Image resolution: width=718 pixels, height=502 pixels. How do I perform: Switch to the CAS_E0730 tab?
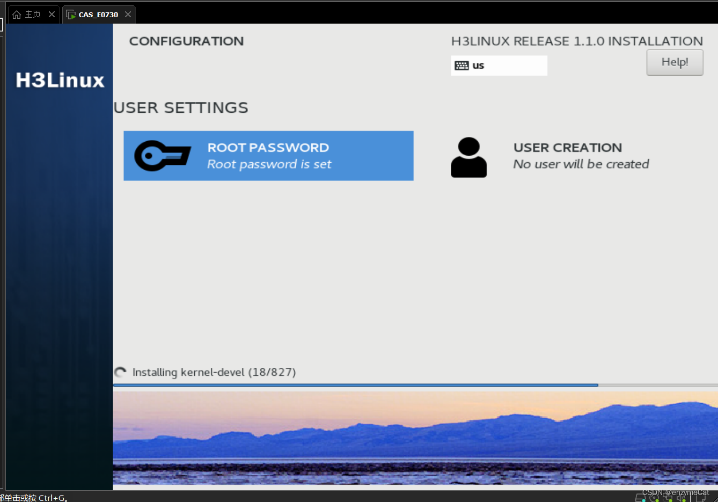tap(98, 14)
